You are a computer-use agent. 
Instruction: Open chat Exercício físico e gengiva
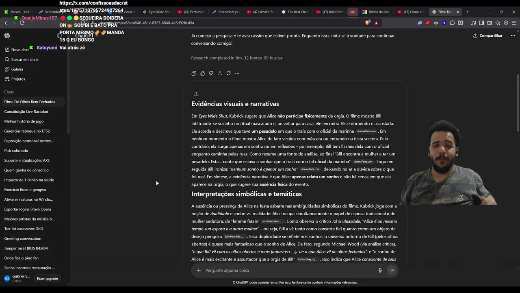[32, 190]
